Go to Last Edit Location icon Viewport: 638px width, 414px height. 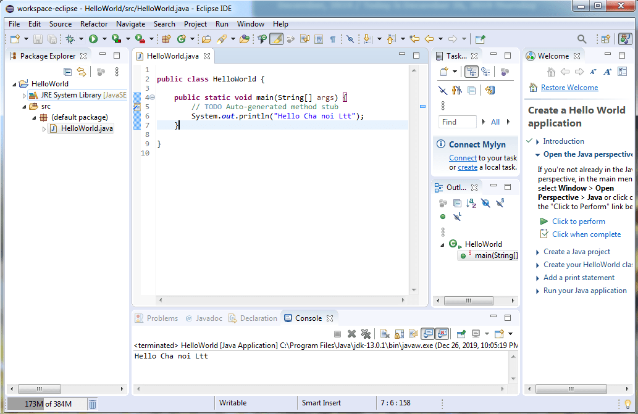click(414, 39)
